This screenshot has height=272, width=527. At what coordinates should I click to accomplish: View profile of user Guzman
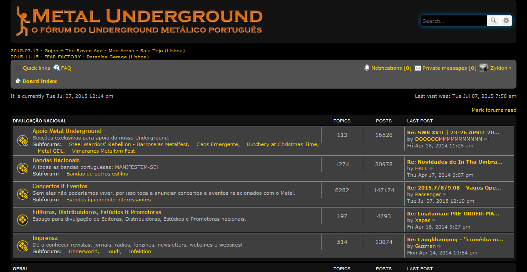[x=425, y=246]
